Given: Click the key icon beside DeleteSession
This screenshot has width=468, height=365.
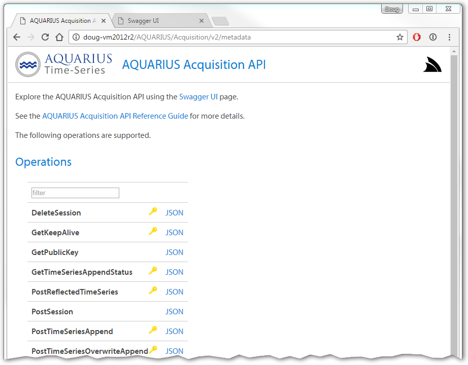Looking at the screenshot, I should tap(153, 212).
